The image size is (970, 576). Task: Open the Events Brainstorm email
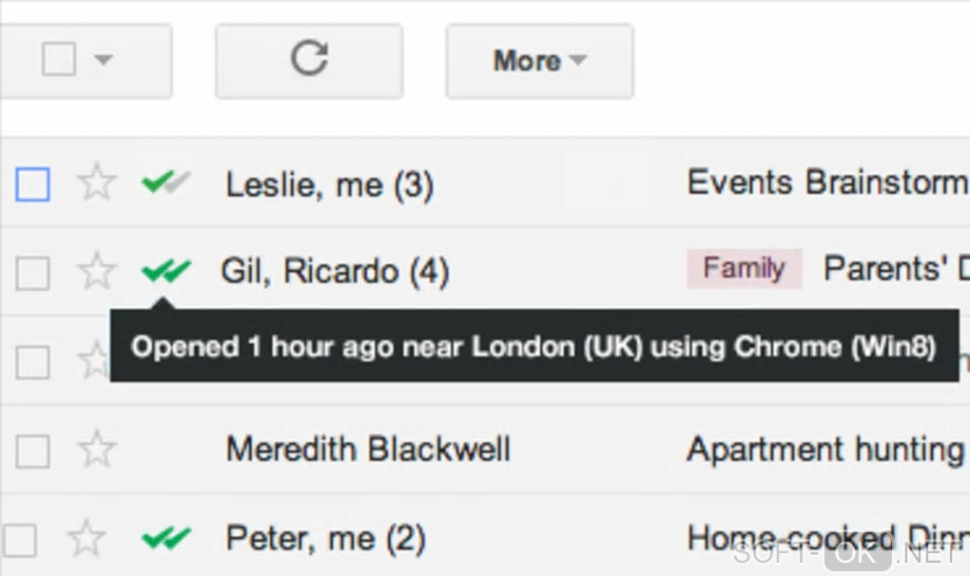point(826,182)
